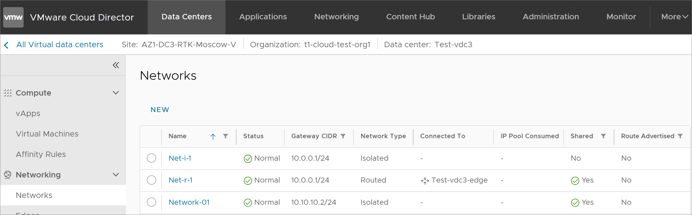Screen dimensions: 692x215
Task: Open the Network-01 network link
Action: [x=189, y=202]
